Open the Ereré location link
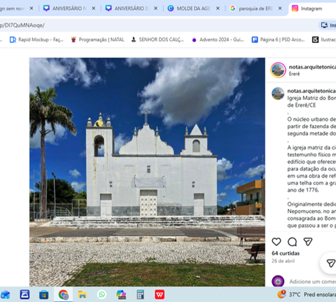The height and width of the screenshot is (302, 336). tap(294, 74)
